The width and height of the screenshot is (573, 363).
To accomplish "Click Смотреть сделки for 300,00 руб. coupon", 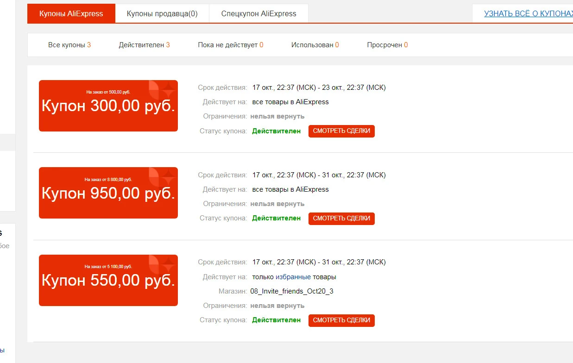I will click(x=341, y=131).
